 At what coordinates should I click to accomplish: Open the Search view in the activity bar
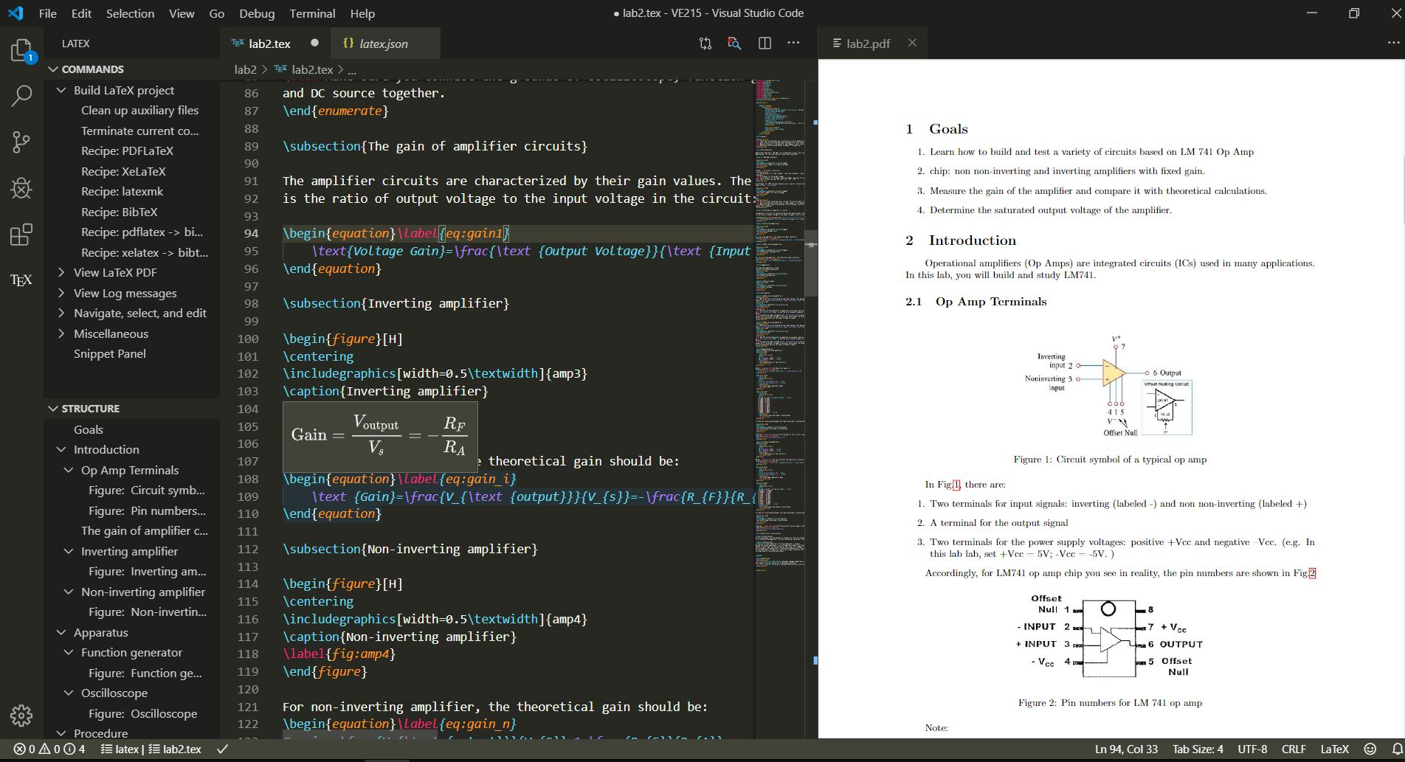(x=21, y=95)
